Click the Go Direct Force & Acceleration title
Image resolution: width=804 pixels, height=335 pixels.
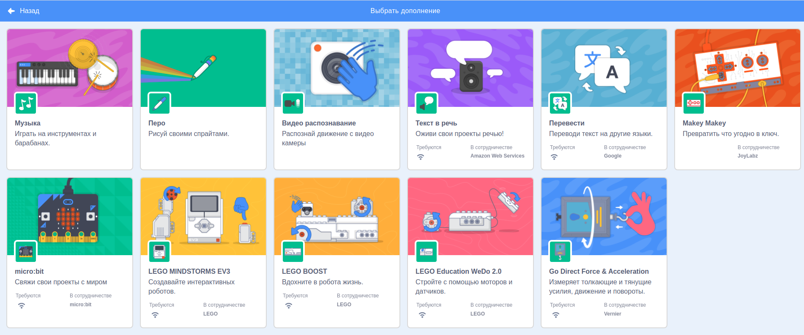click(x=599, y=271)
